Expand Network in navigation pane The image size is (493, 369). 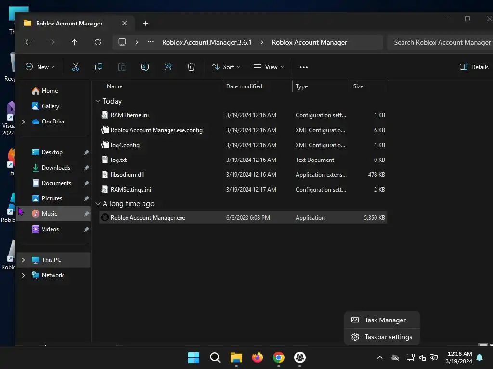point(23,275)
